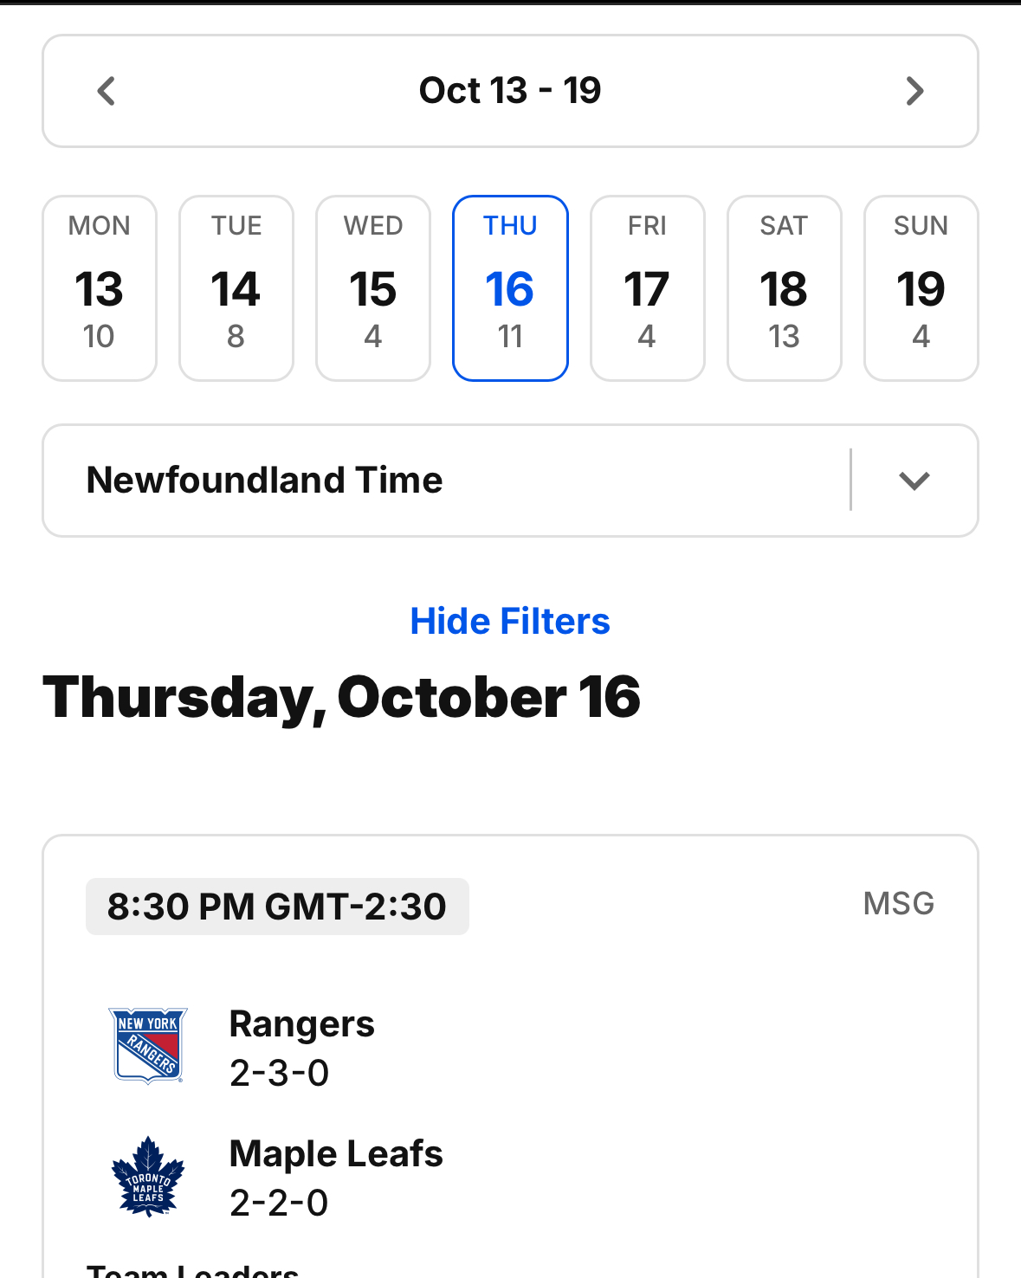
Task: View Sunday 19 games
Action: [x=921, y=288]
